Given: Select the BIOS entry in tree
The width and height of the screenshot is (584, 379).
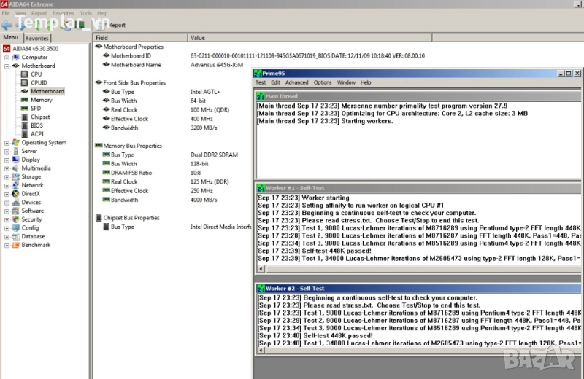Looking at the screenshot, I should pyautogui.click(x=36, y=125).
